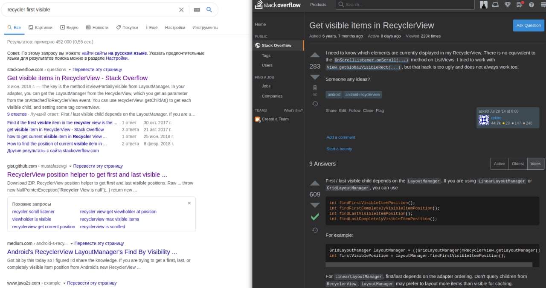
Task: Select the android tag
Action: click(334, 95)
